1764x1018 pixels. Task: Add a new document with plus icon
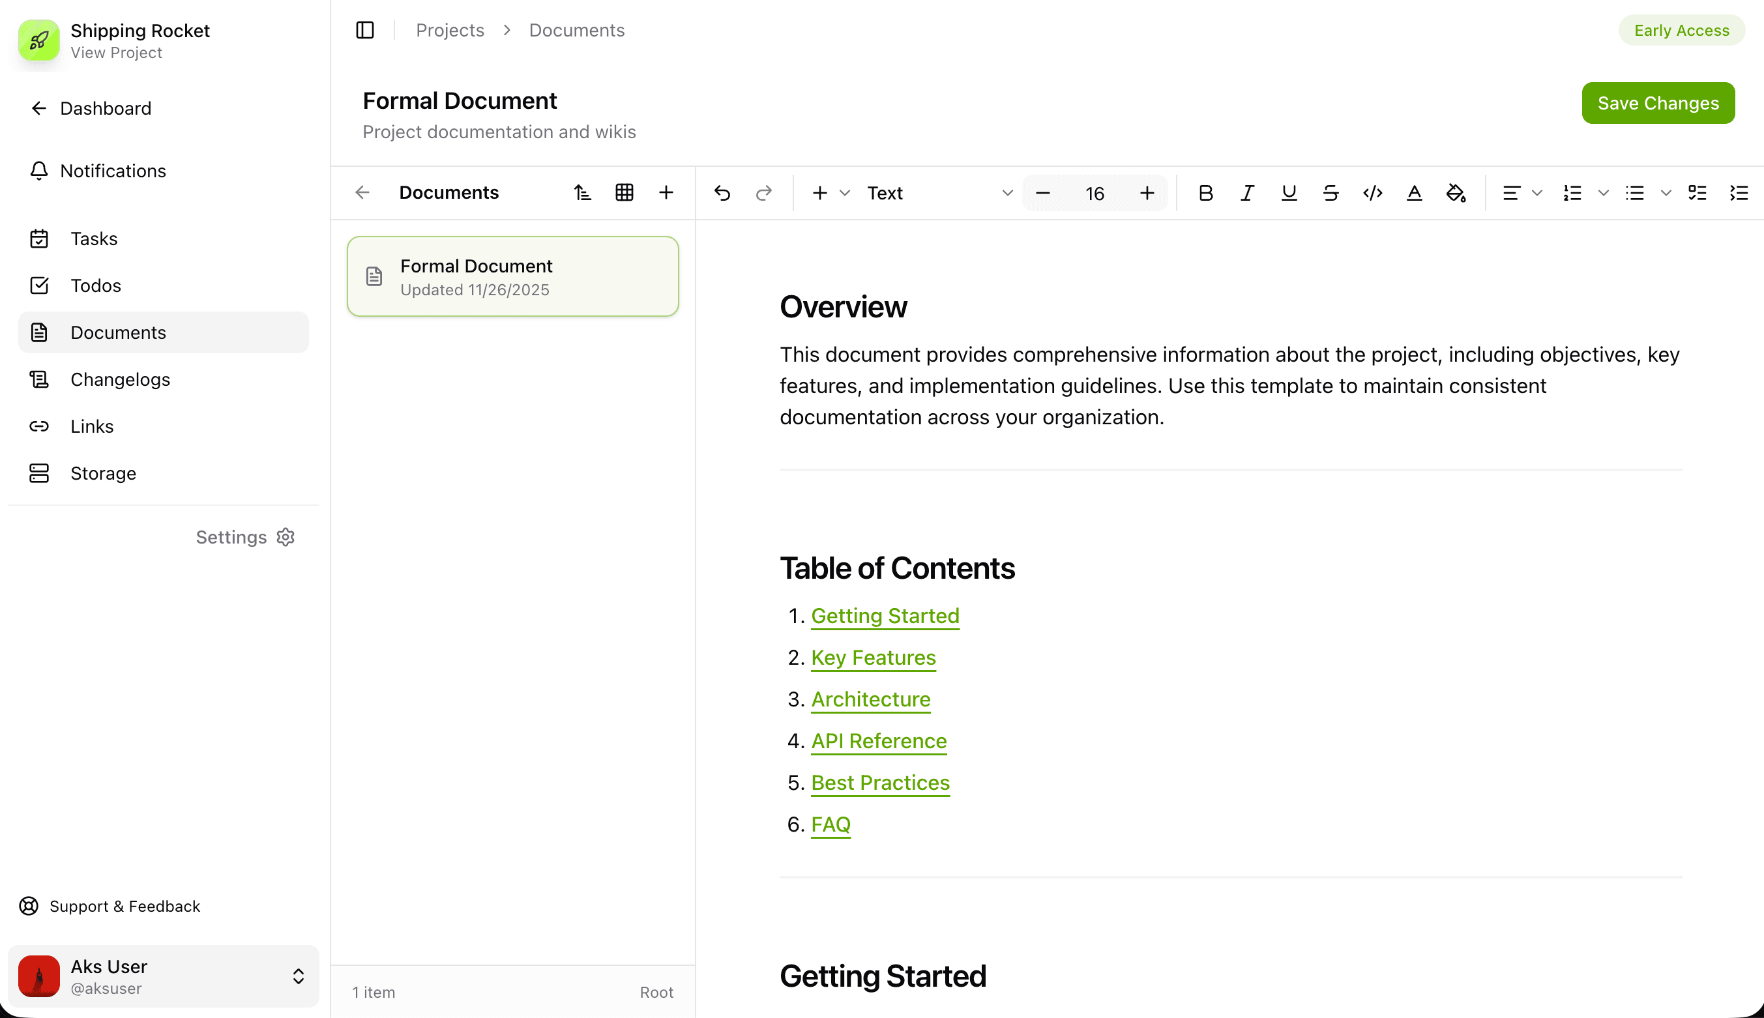point(666,192)
